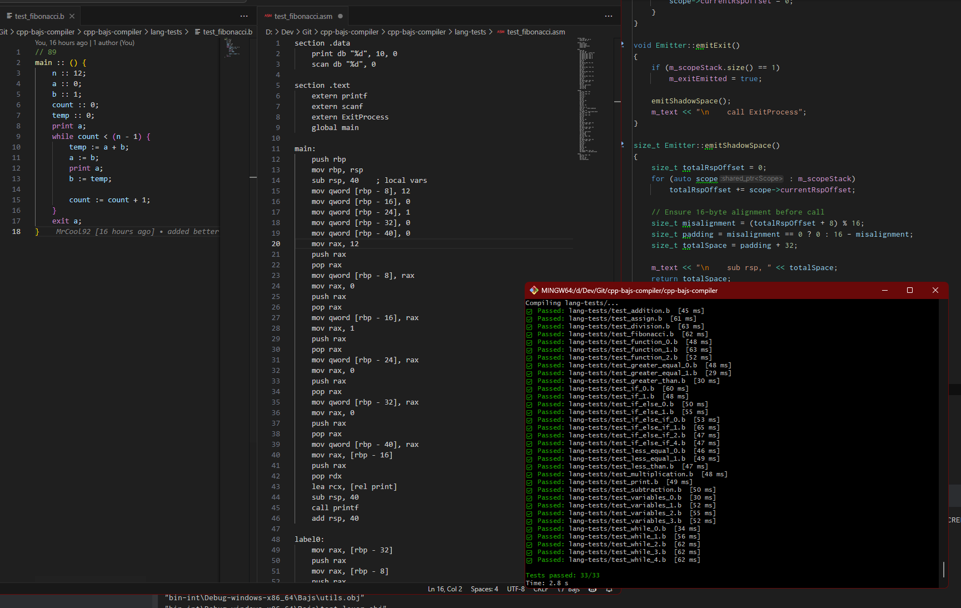Change encoding via 'UTF-8' status item

click(516, 589)
